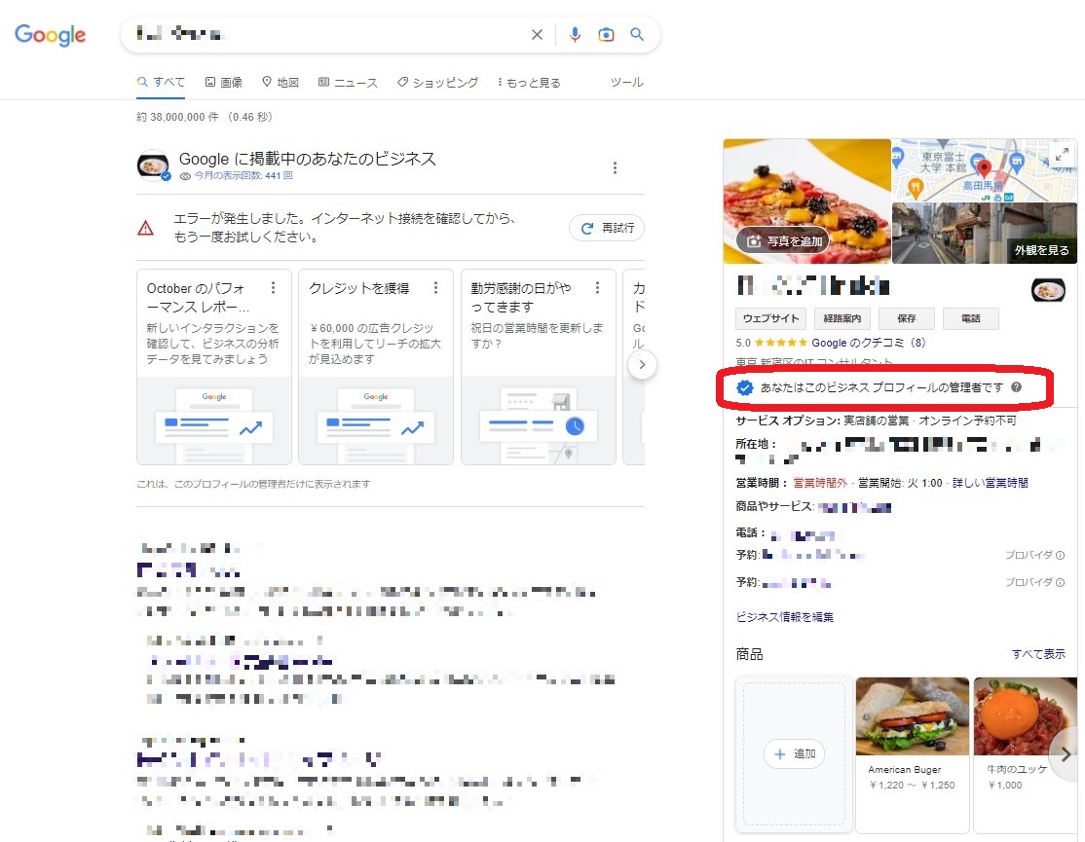The image size is (1085, 842).
Task: Expand もっと見る search menu
Action: [529, 83]
